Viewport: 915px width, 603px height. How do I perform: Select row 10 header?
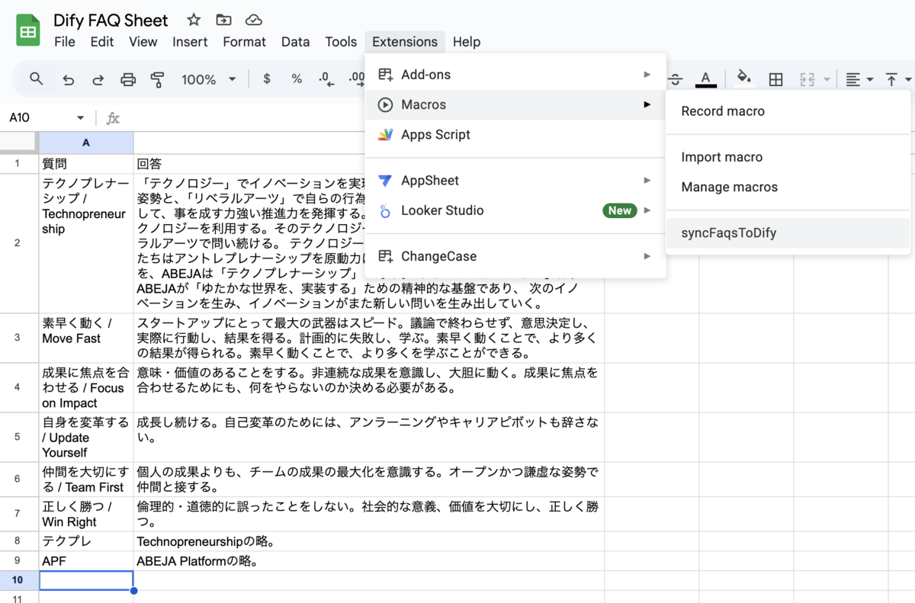click(19, 581)
